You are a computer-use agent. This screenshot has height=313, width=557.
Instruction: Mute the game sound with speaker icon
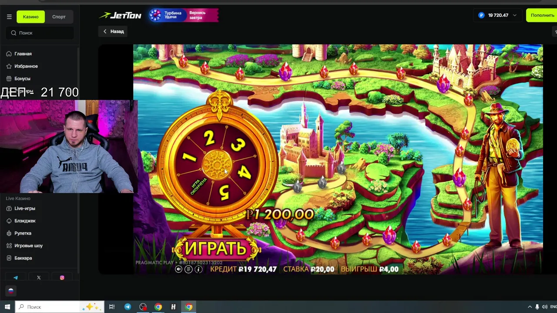(178, 270)
